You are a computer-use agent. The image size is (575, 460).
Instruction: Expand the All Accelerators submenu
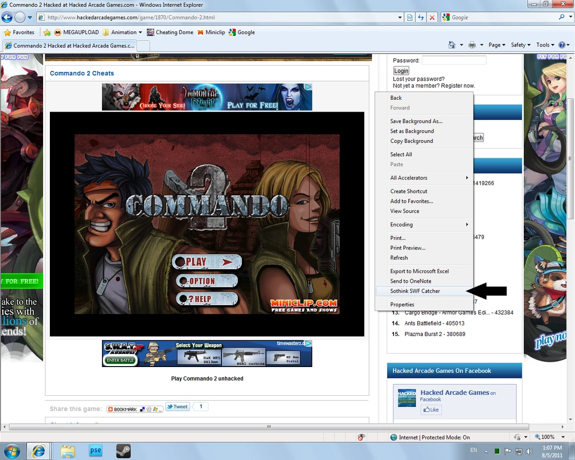424,178
